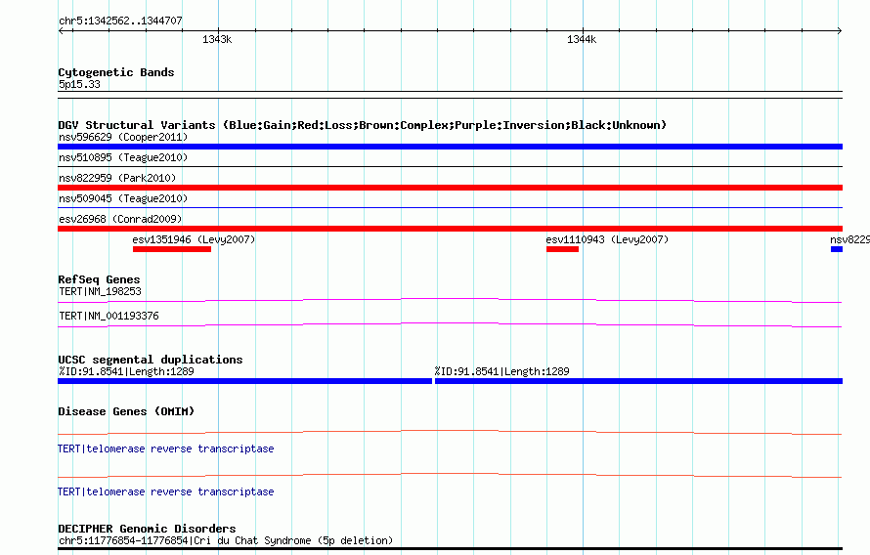Click the 1343k ruler tick label
Viewport: 870px width, 555px height.
pyautogui.click(x=217, y=39)
